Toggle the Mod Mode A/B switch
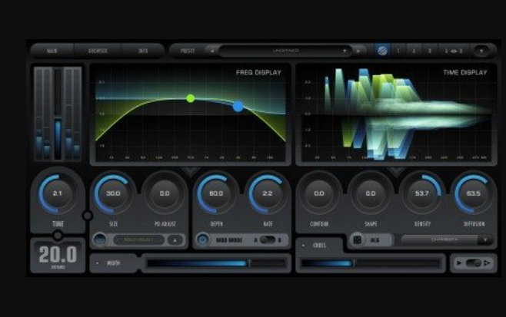Image resolution: width=506 pixels, height=317 pixels. pyautogui.click(x=268, y=239)
